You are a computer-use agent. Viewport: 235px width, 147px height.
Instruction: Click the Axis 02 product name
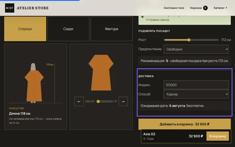click(149, 134)
